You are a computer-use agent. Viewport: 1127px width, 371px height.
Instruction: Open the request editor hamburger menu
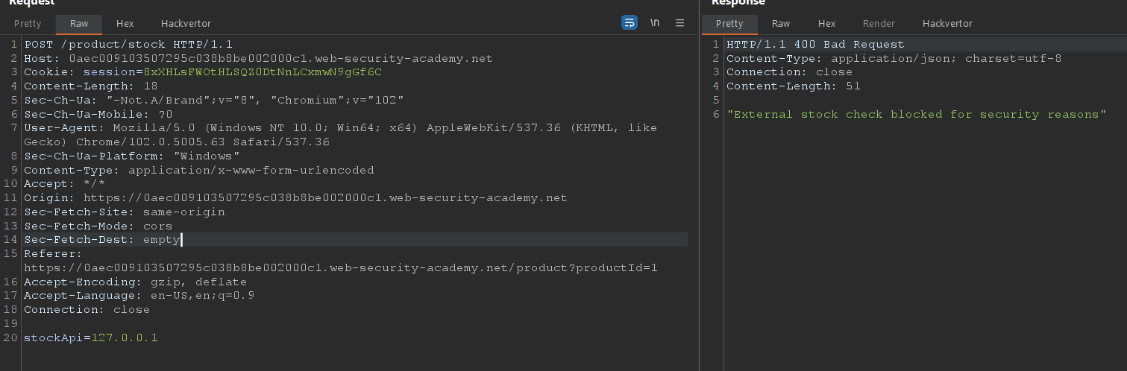[679, 23]
